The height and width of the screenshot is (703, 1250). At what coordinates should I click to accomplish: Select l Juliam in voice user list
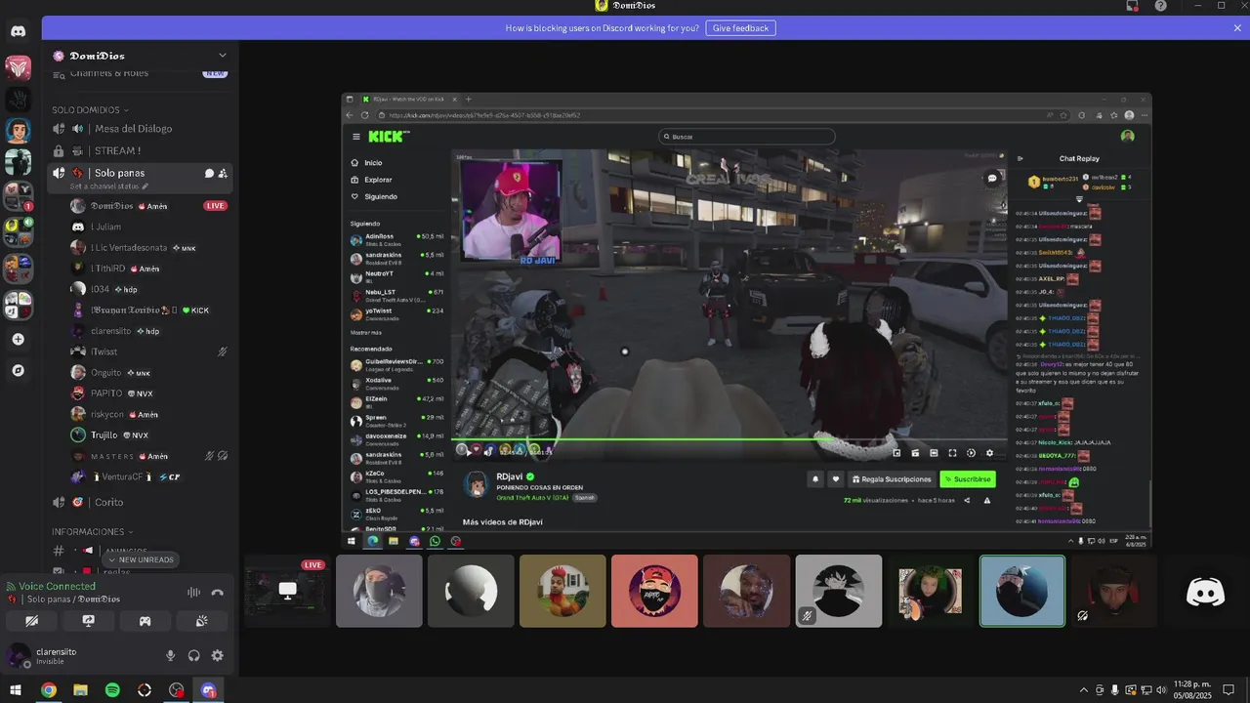coord(148,227)
